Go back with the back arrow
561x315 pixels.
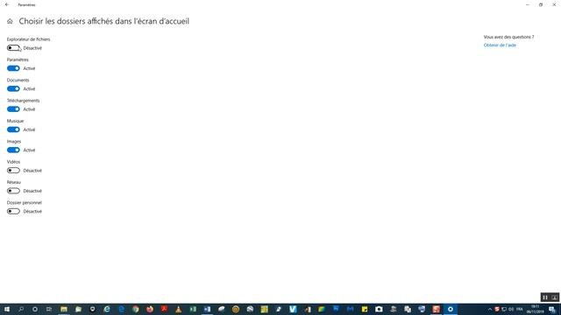7,4
